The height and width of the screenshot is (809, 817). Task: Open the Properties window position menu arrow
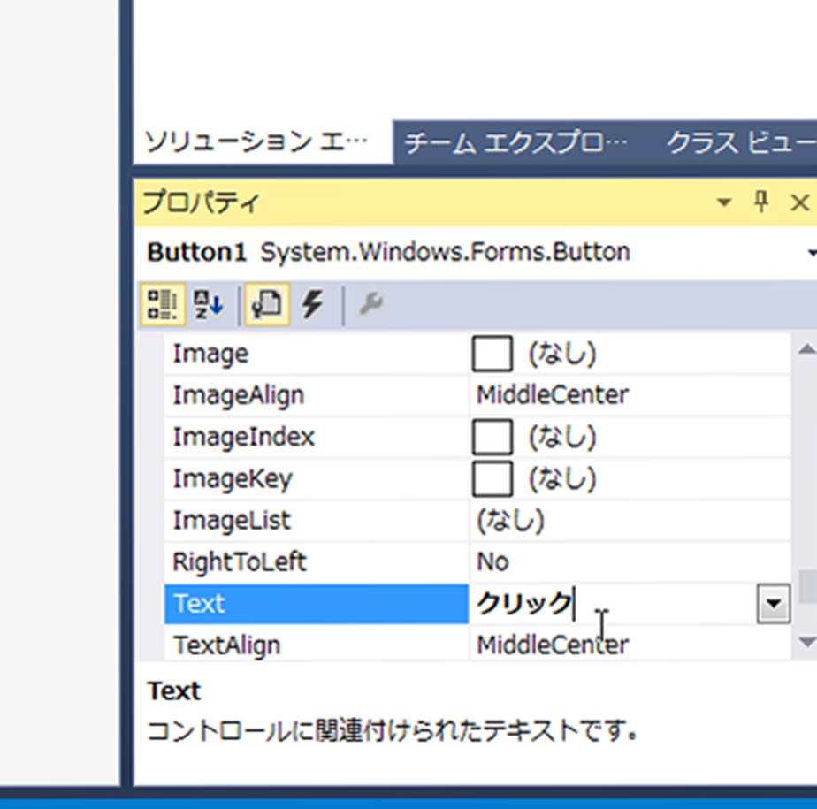pyautogui.click(x=724, y=202)
